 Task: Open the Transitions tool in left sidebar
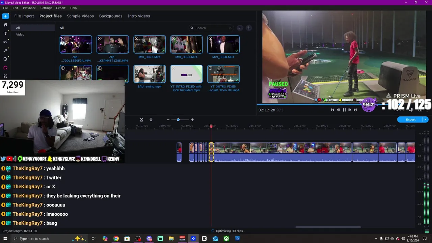coord(5,42)
